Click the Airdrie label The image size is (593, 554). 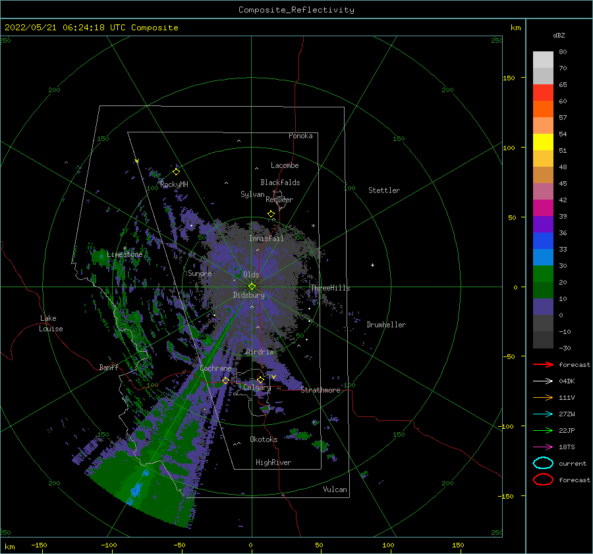(260, 352)
